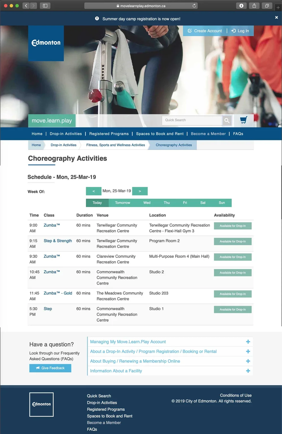Select the Fri tab
Screen dimensions: 282x434
[185, 203]
